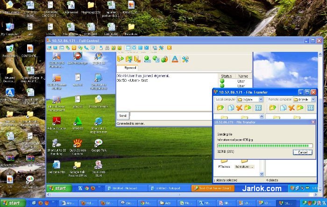Change view mode icon in Local pane
The width and height of the screenshot is (327, 207).
pyautogui.click(x=258, y=108)
